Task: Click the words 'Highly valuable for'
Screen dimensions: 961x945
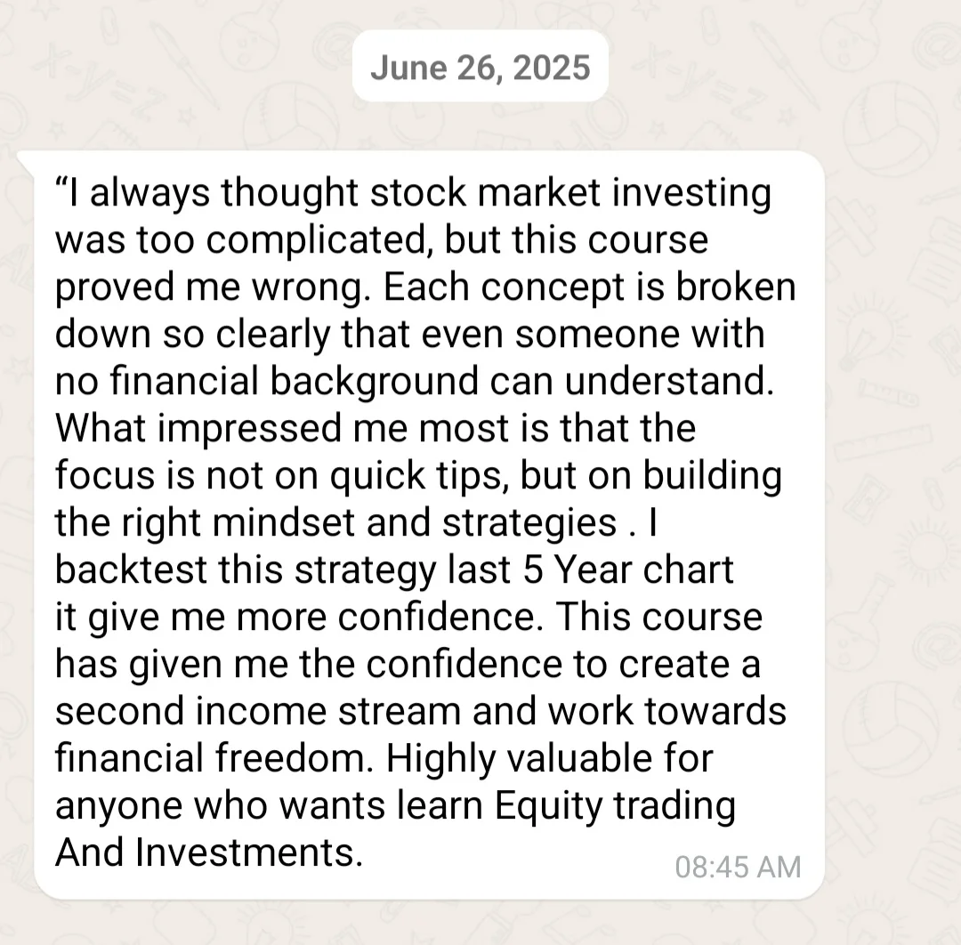Action: (550, 758)
